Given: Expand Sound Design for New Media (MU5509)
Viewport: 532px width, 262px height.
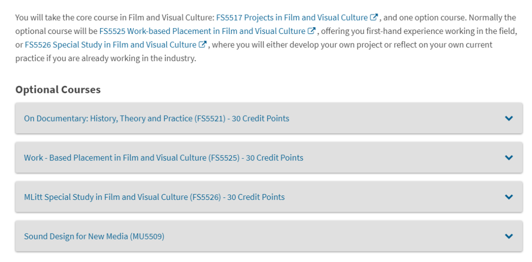Looking at the screenshot, I should (x=94, y=236).
